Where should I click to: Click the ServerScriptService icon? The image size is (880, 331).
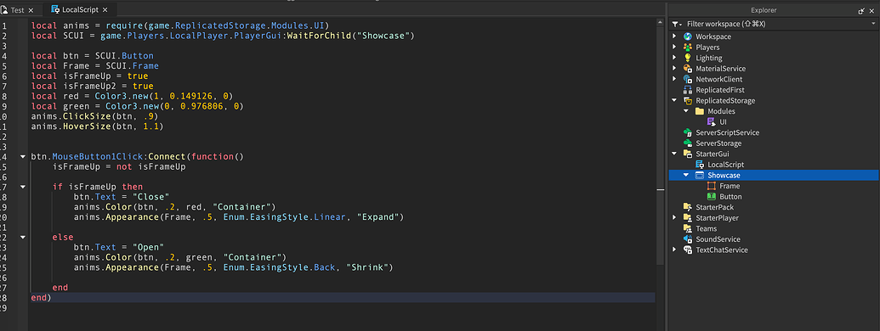pyautogui.click(x=688, y=132)
